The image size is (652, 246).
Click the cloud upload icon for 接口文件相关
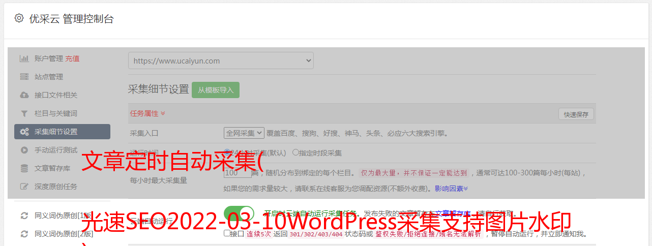pos(24,95)
